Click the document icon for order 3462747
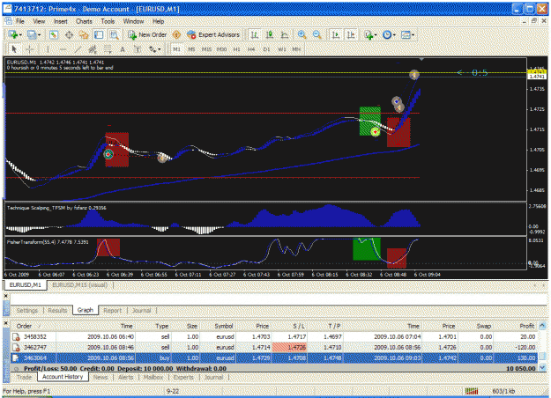Viewport: 551px width, 398px height. tap(16, 348)
